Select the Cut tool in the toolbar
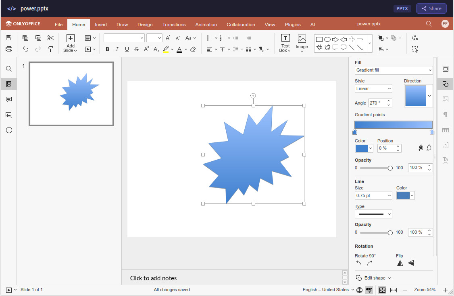Image resolution: width=454 pixels, height=296 pixels. click(x=50, y=37)
